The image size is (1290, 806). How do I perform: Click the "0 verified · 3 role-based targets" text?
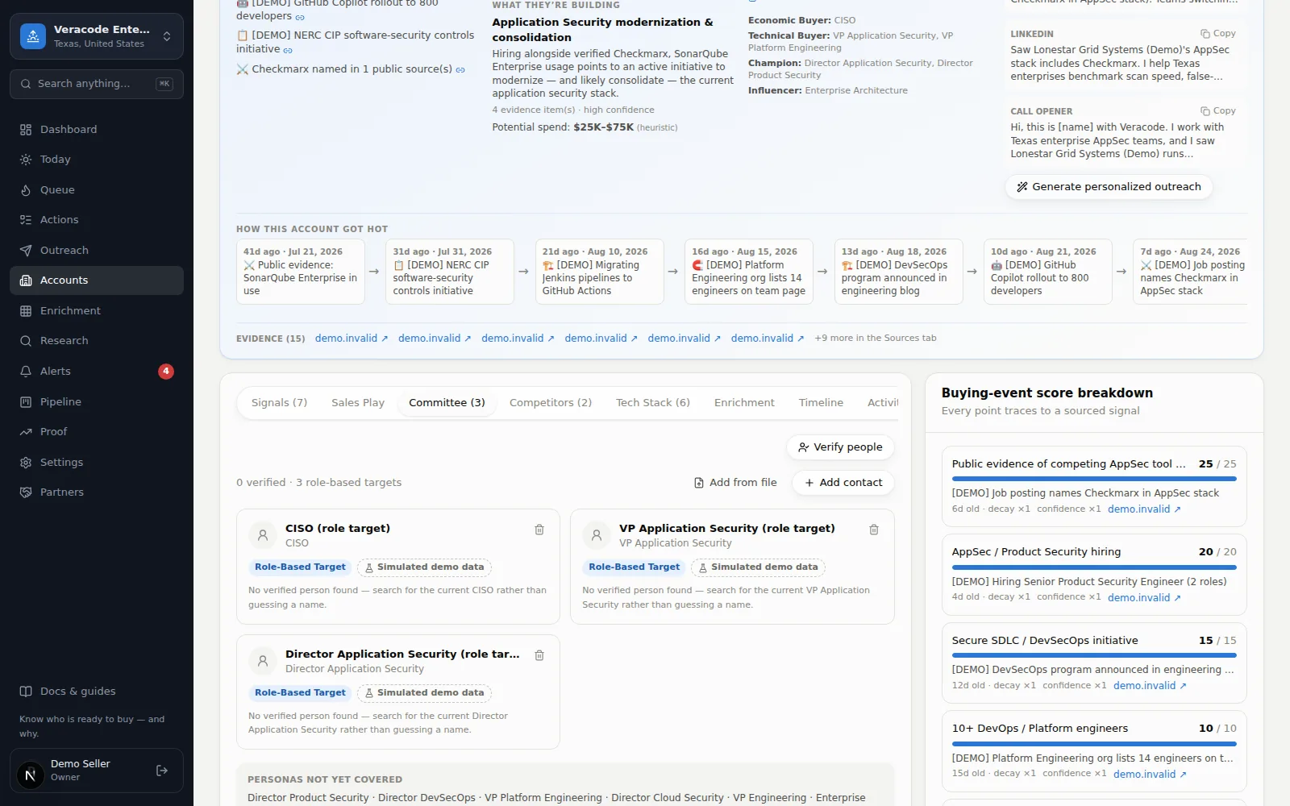coord(318,483)
